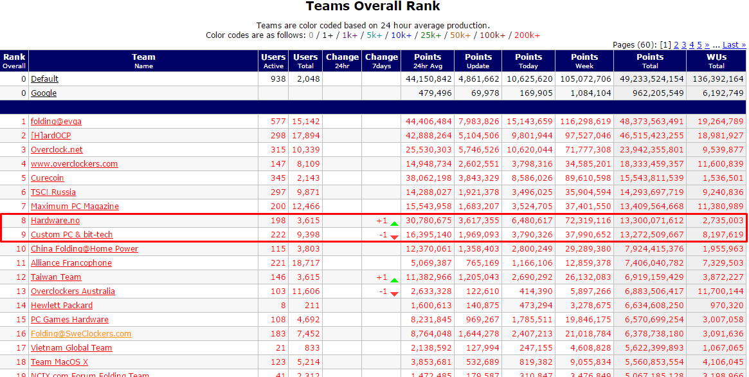This screenshot has width=749, height=377.
Task: Open the Alliance Francophone team link
Action: [71, 262]
